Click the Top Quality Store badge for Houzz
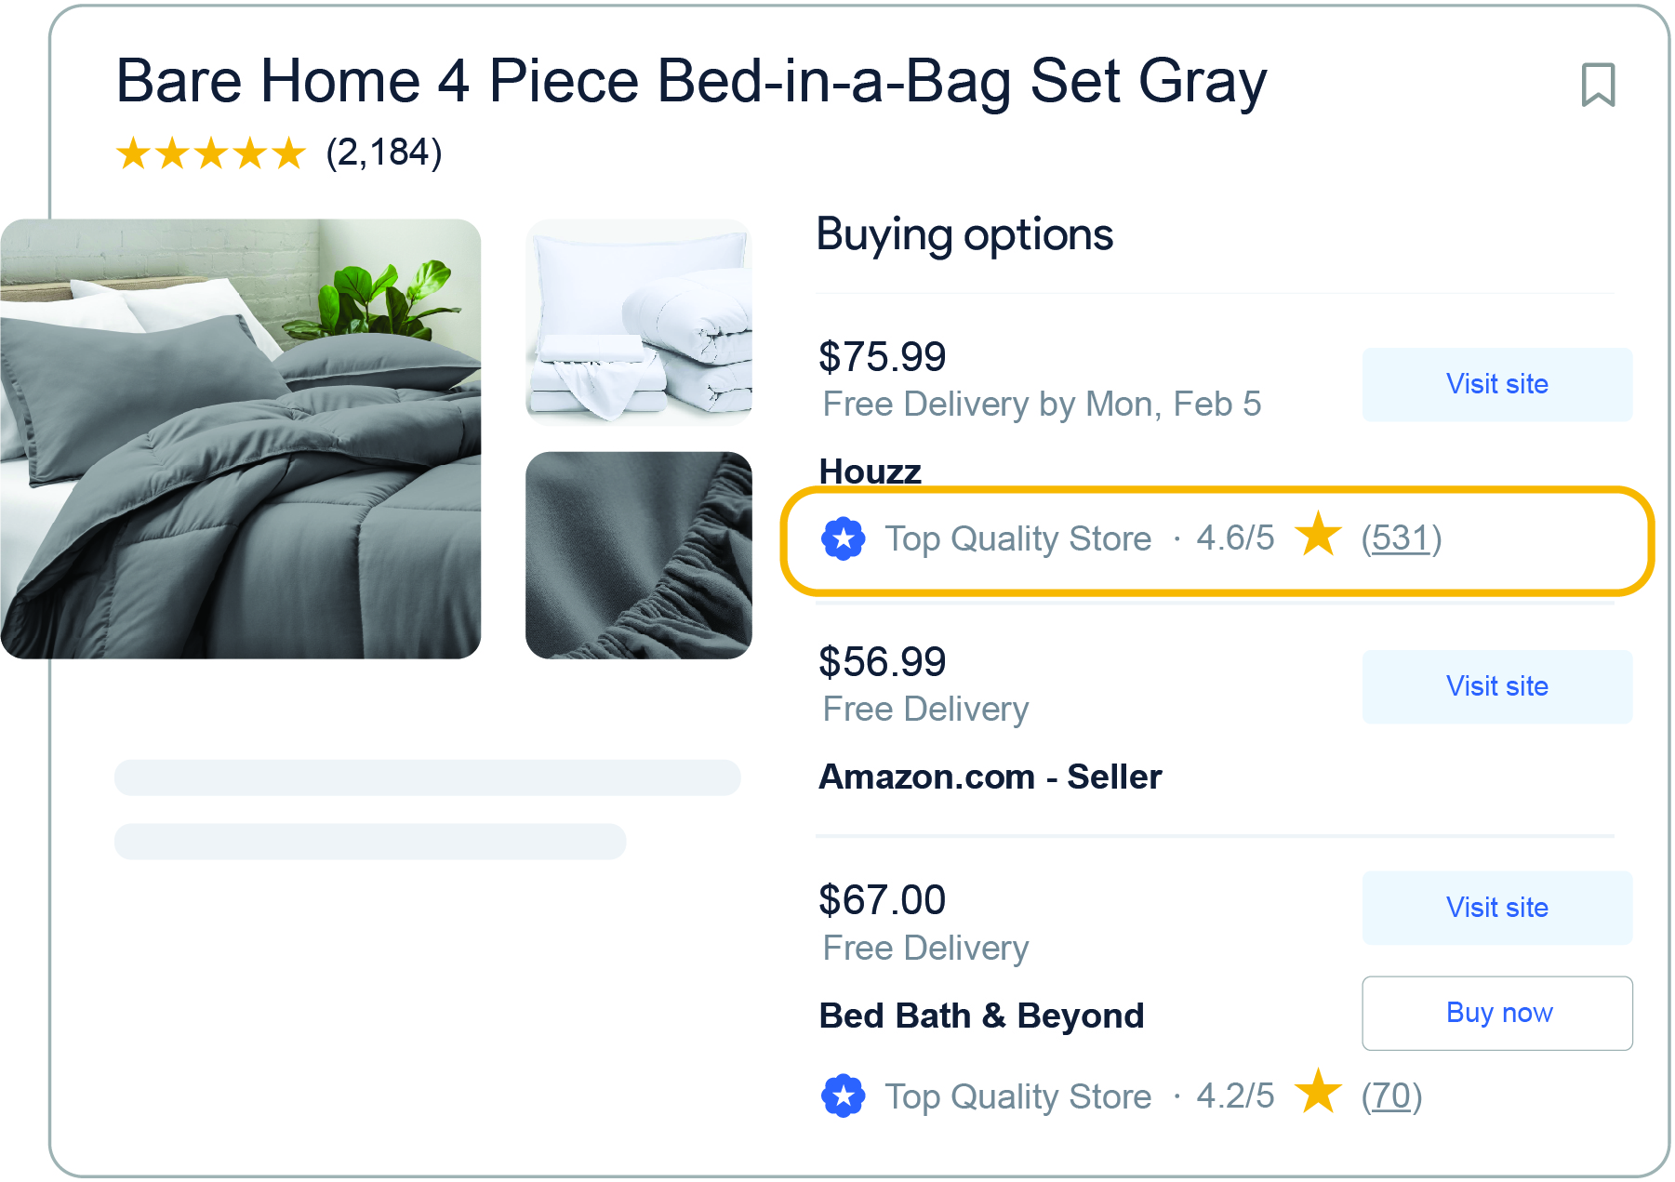 coord(843,538)
